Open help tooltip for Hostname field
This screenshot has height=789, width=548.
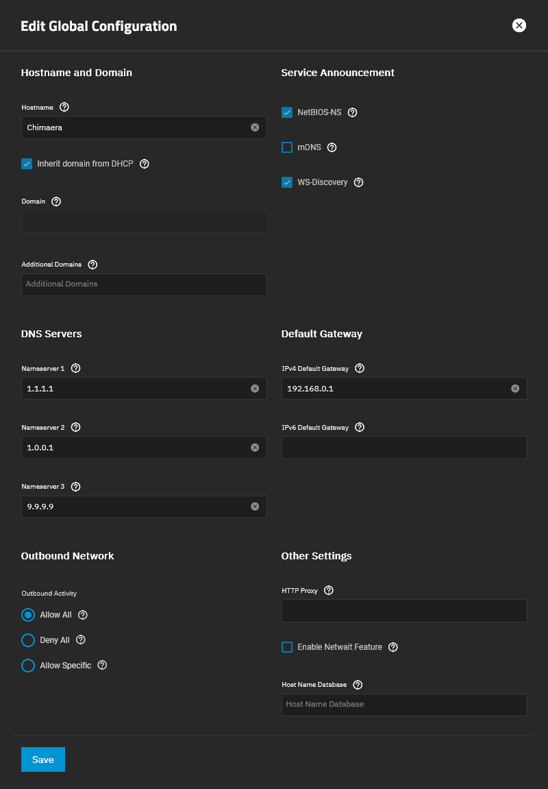coord(64,107)
